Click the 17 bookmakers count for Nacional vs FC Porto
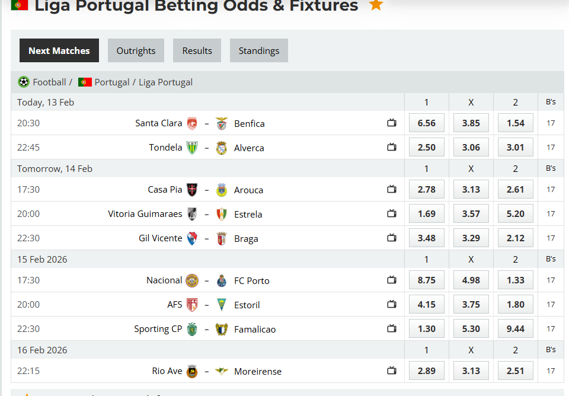 coord(551,280)
